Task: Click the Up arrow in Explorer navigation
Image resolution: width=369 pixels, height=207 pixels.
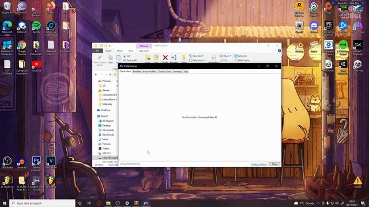Action: (x=110, y=75)
